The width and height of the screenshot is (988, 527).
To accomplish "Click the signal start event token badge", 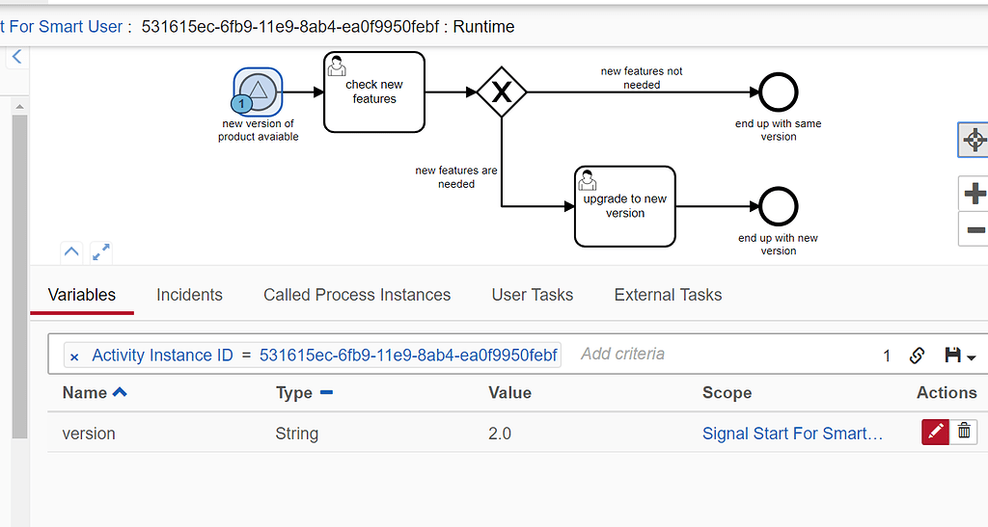I will tap(241, 103).
